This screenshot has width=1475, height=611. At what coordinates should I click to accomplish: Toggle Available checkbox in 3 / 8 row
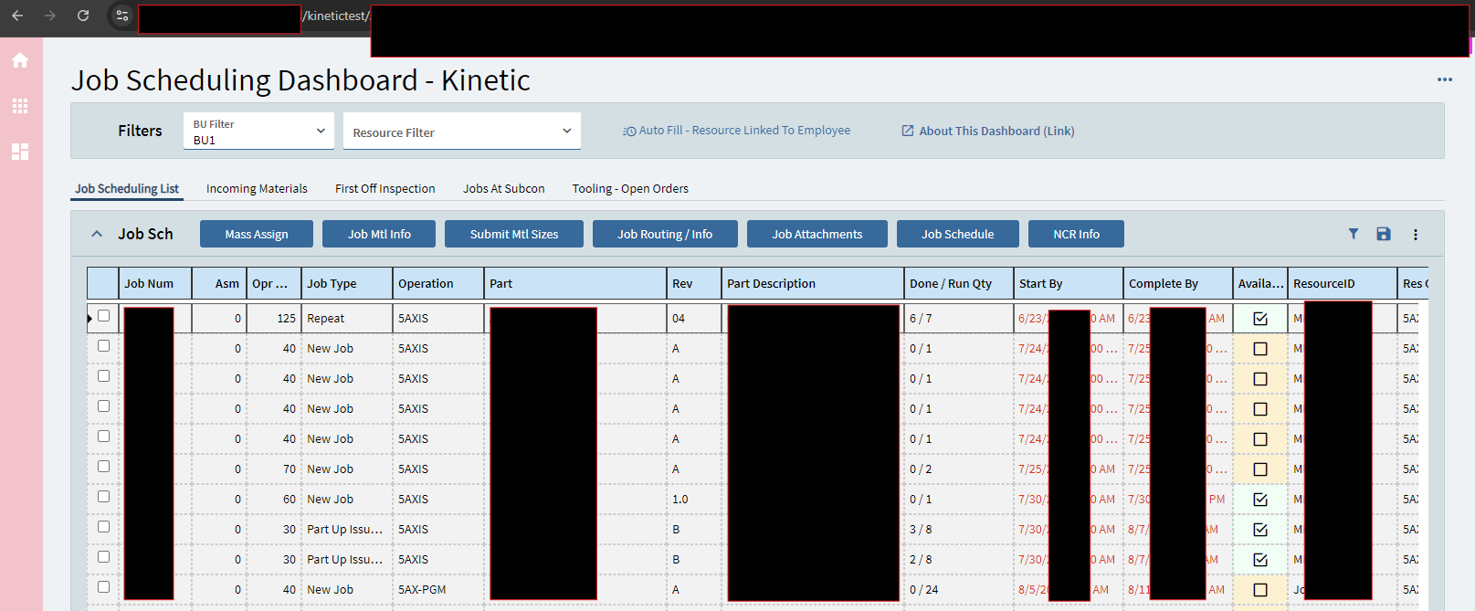[1260, 530]
